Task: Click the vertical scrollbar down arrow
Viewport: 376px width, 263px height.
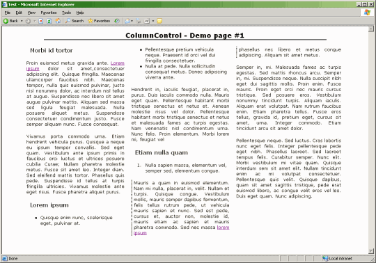Action: click(x=371, y=251)
